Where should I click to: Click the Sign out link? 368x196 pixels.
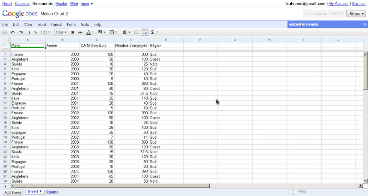coord(359,4)
